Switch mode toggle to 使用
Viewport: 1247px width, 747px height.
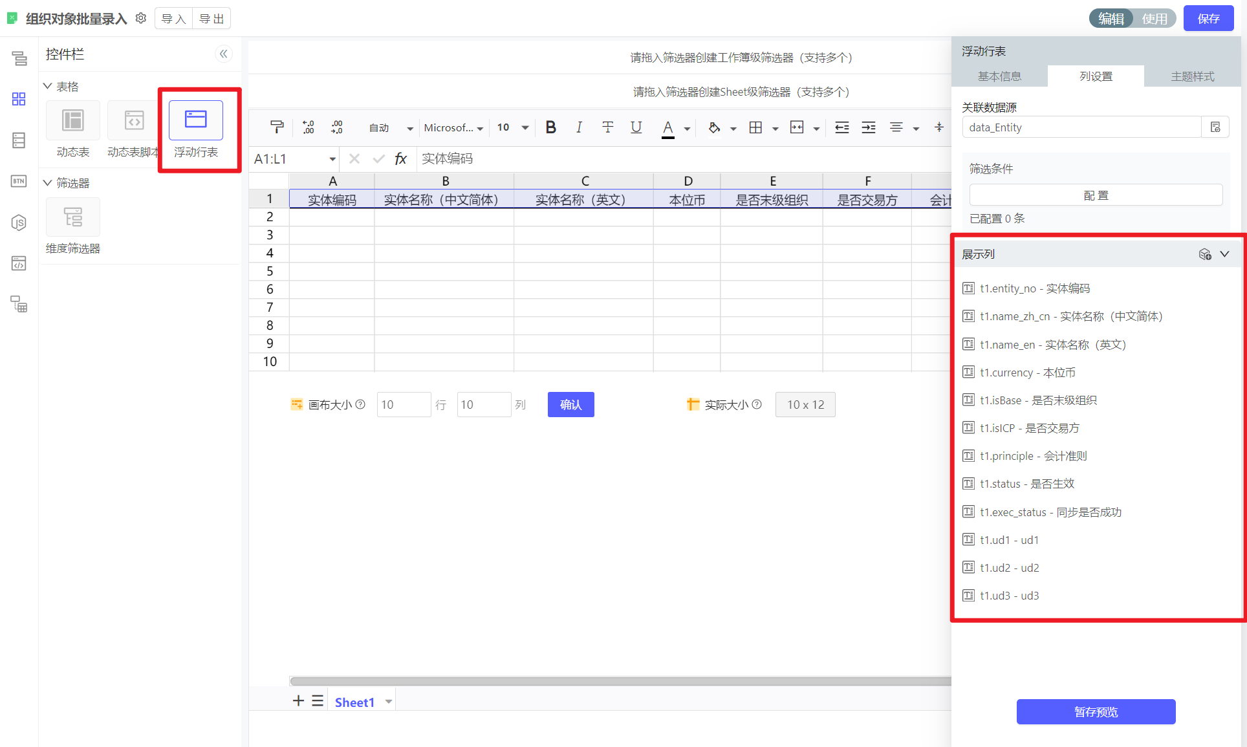1154,19
